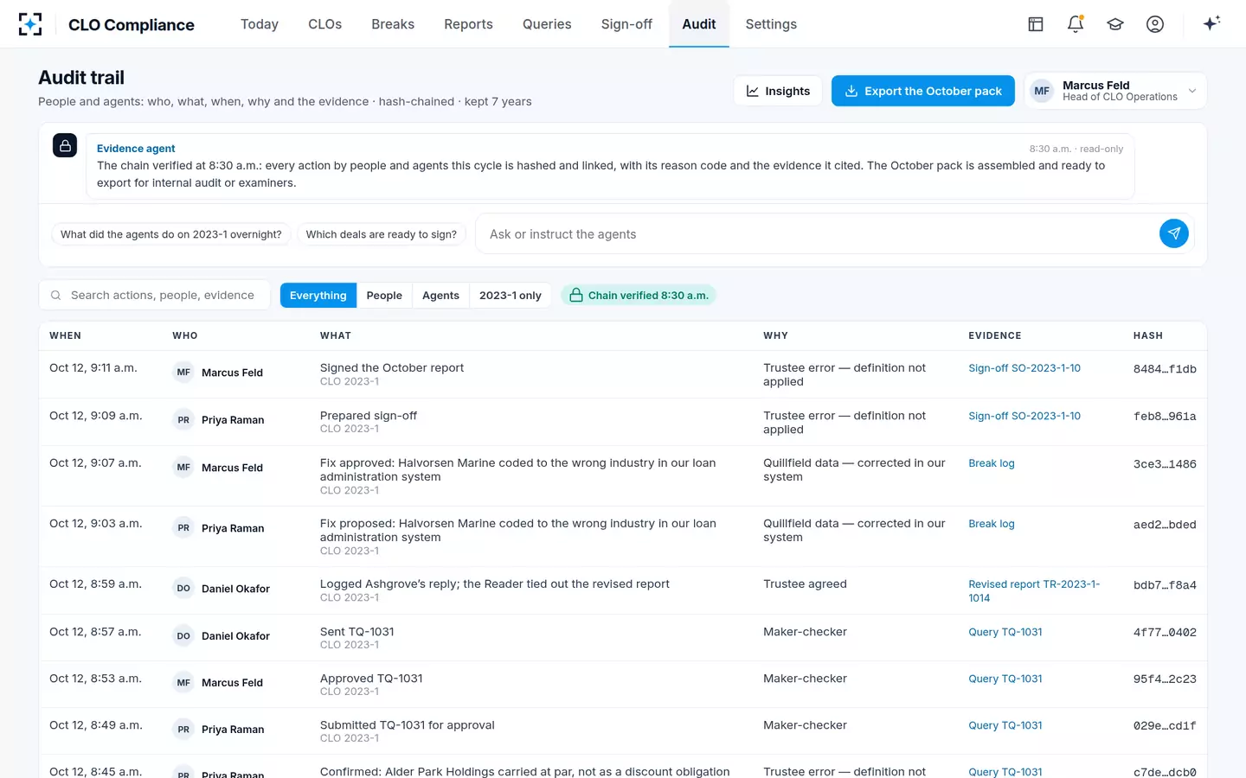Click the WHEN column header
Viewport: 1246px width, 778px height.
pos(65,335)
